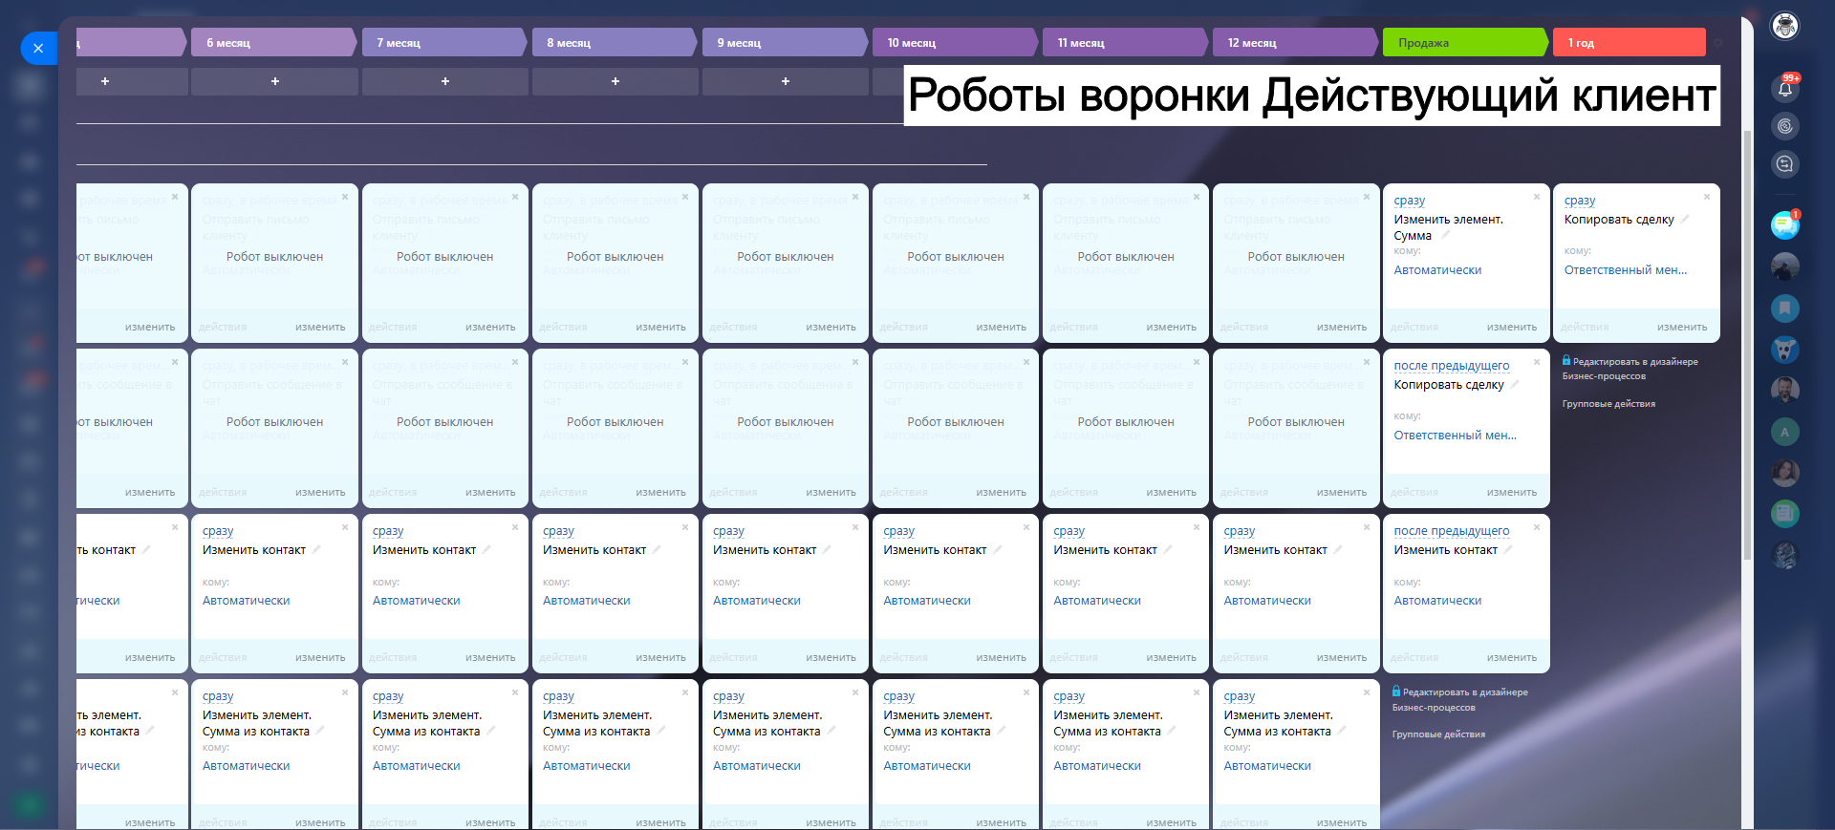The width and height of the screenshot is (1835, 830).
Task: Close the automation slider with blue X button
Action: [38, 48]
